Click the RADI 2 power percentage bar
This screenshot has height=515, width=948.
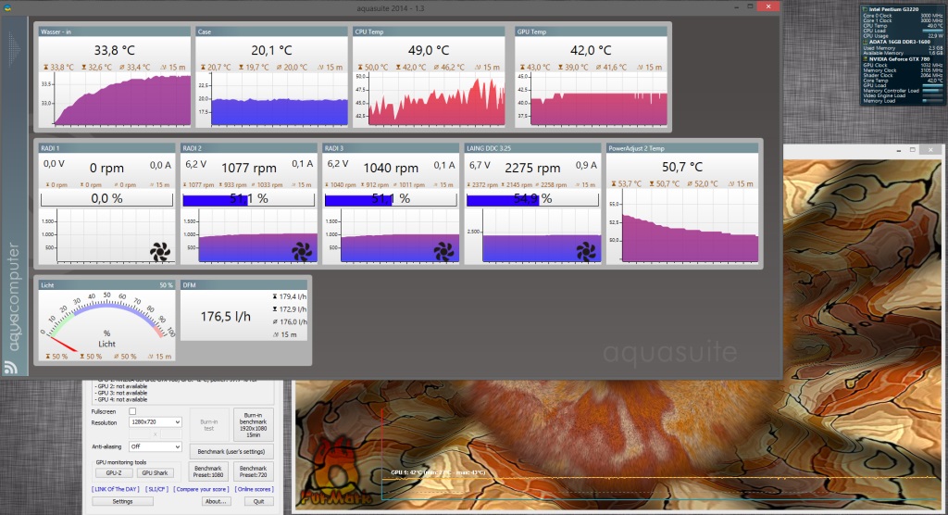(x=246, y=198)
